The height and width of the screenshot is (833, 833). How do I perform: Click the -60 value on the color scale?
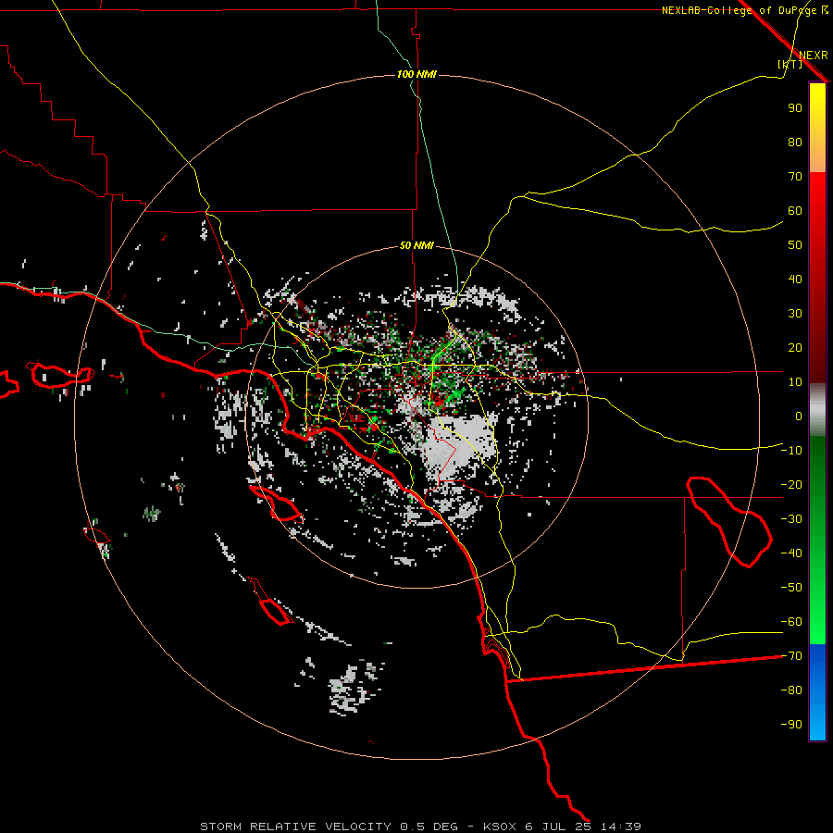coord(791,622)
